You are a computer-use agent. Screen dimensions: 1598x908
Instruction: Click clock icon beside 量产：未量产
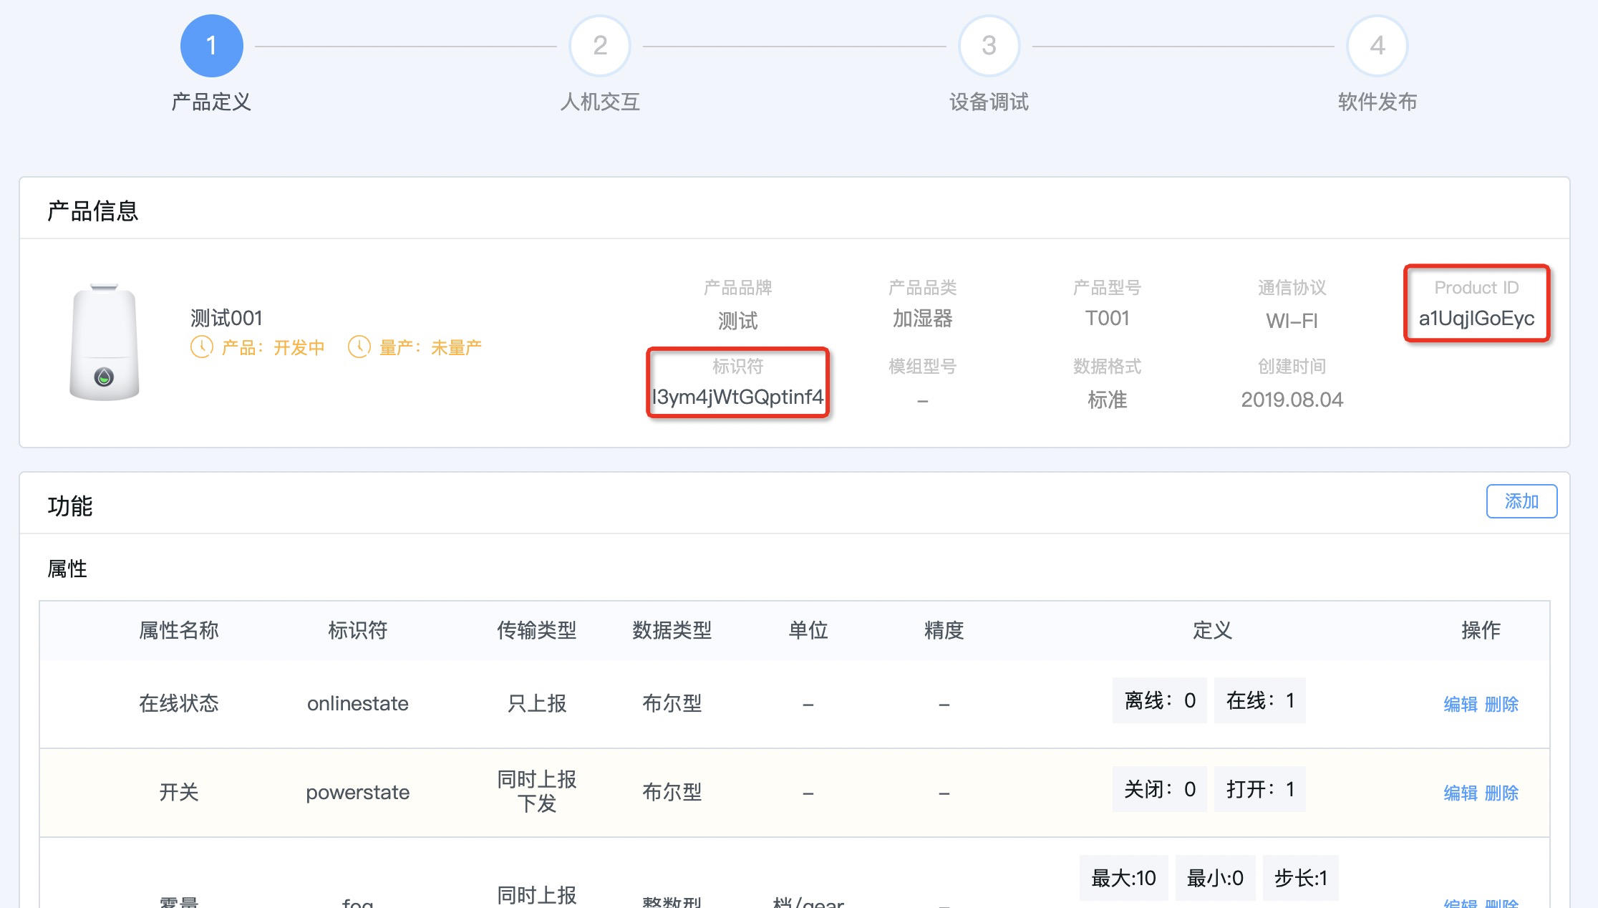(359, 347)
